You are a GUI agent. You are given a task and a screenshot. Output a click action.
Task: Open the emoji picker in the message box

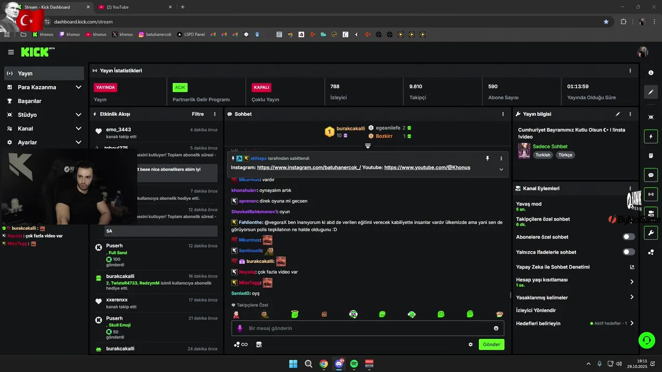pyautogui.click(x=496, y=328)
